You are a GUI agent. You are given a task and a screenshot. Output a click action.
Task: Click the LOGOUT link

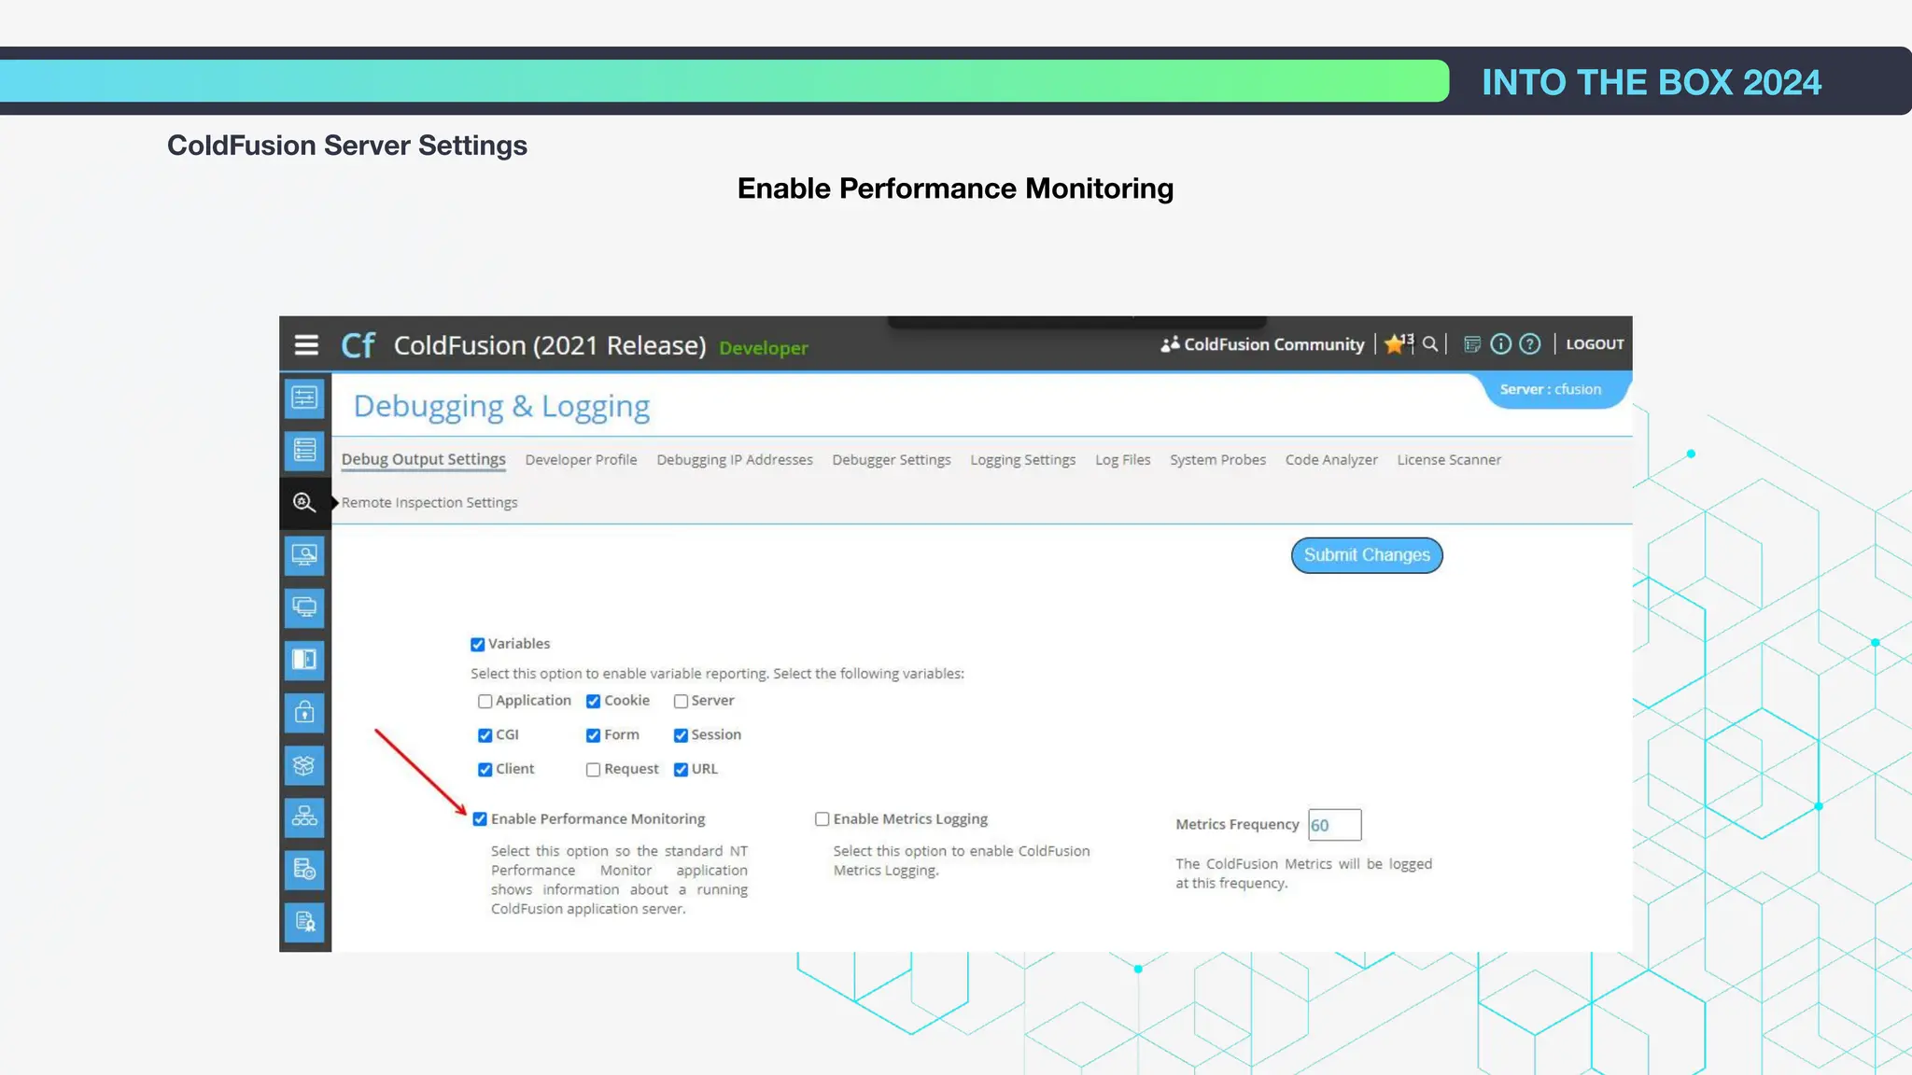point(1595,344)
